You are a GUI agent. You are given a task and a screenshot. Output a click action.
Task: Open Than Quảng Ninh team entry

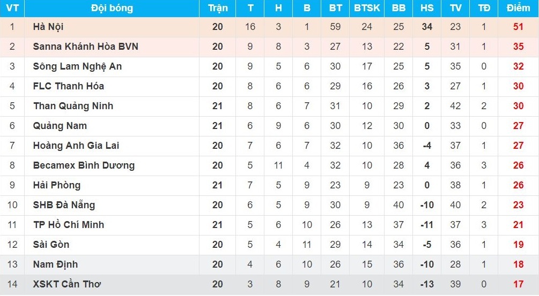[73, 106]
